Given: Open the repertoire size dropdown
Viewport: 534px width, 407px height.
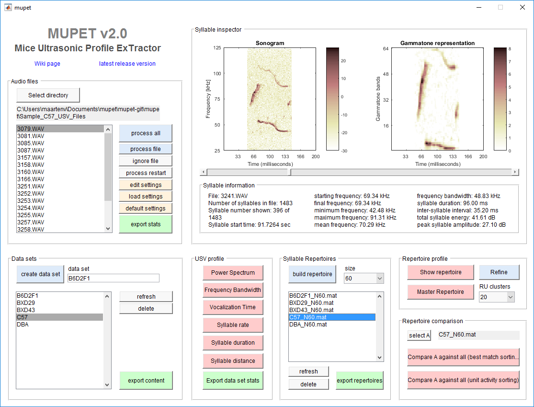Looking at the screenshot, I should pyautogui.click(x=364, y=279).
